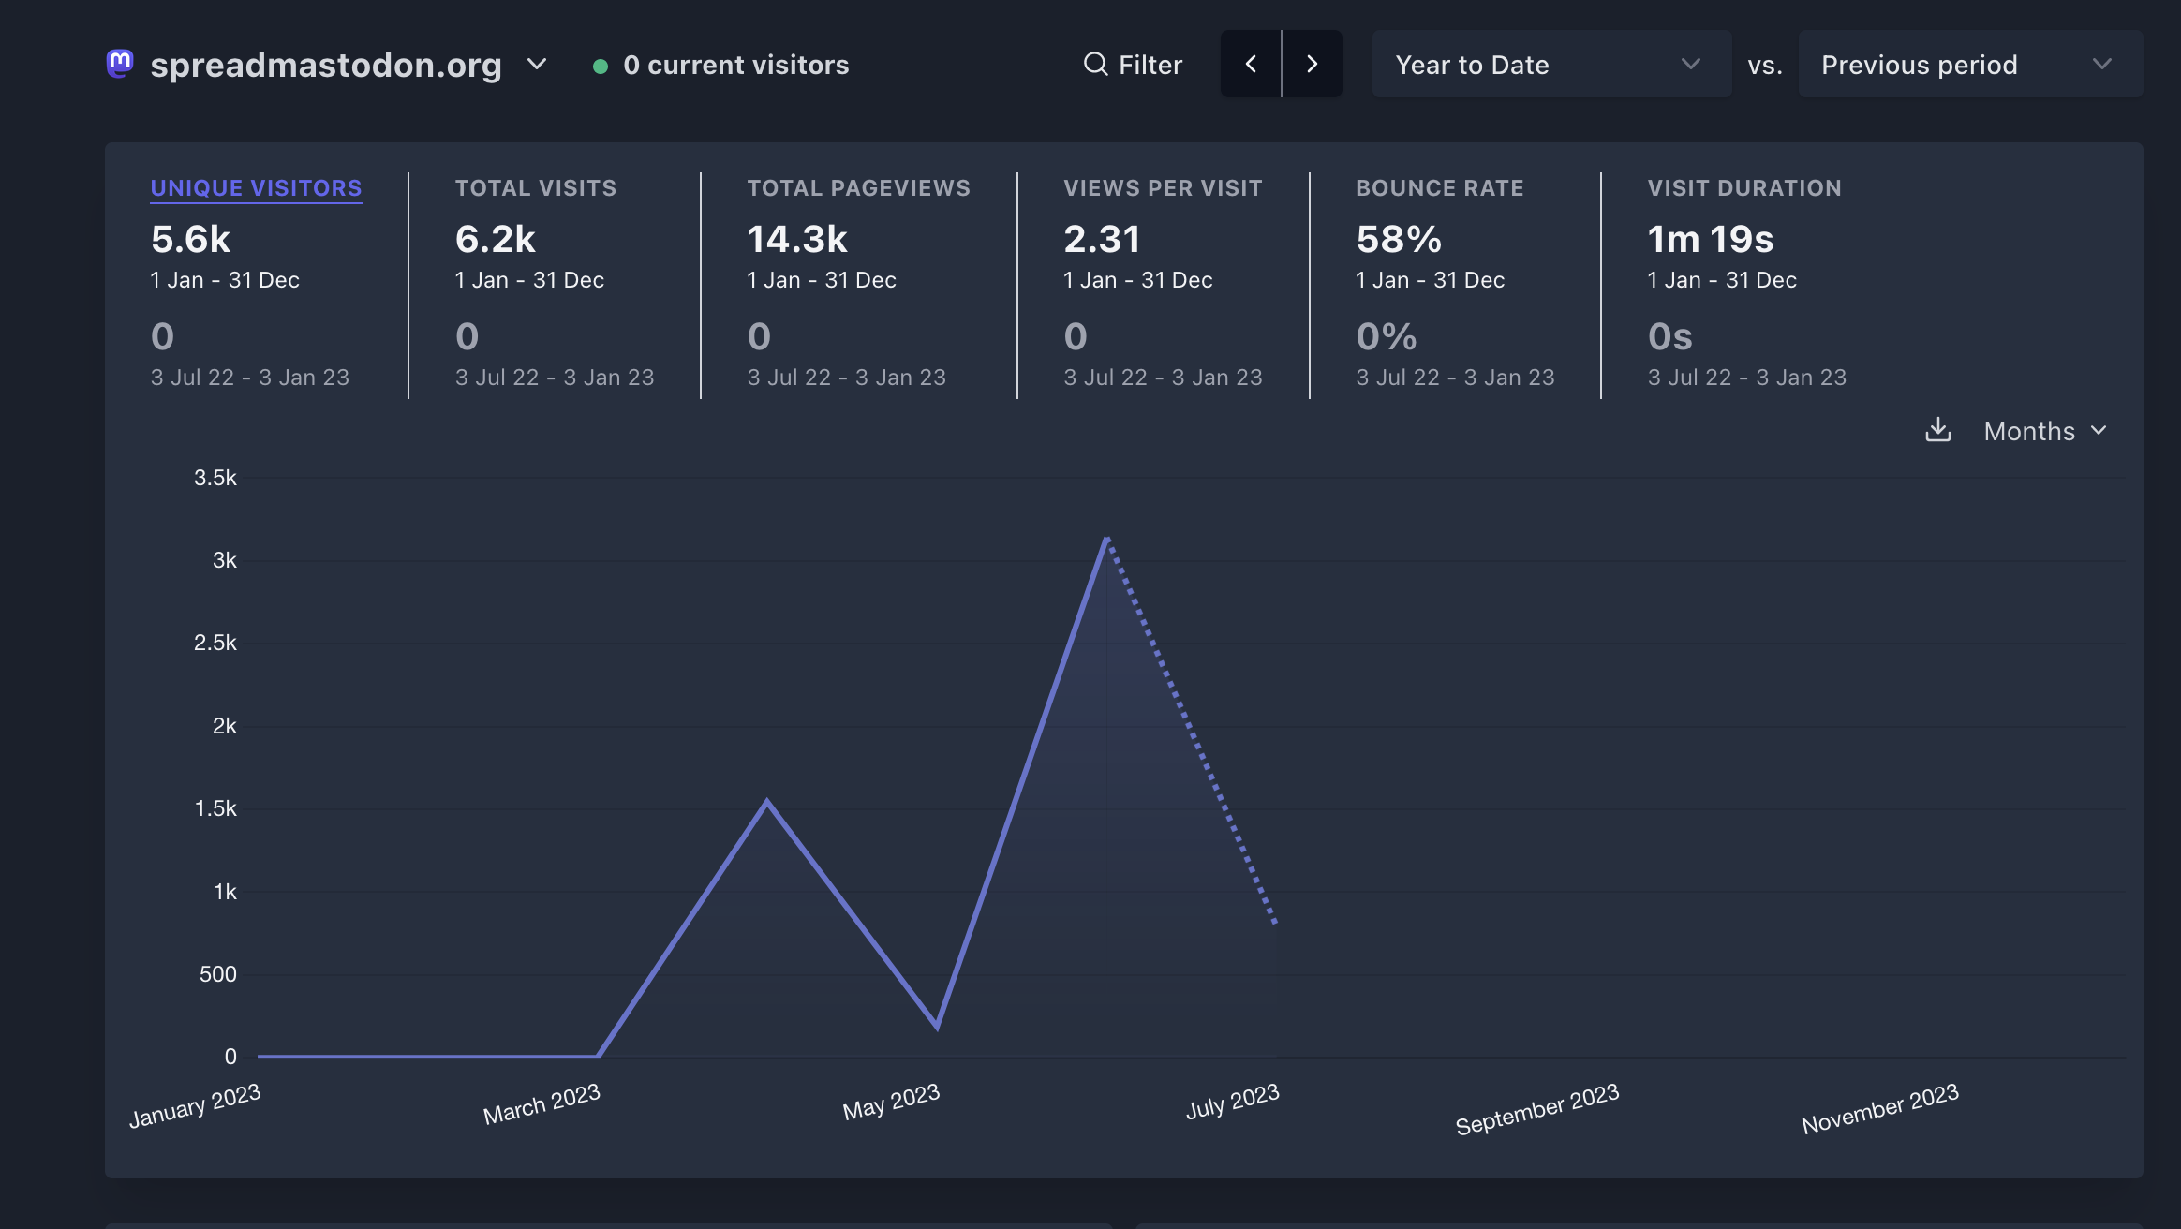Select the Unique Visitors metric tab
This screenshot has width=2181, height=1229.
[256, 188]
